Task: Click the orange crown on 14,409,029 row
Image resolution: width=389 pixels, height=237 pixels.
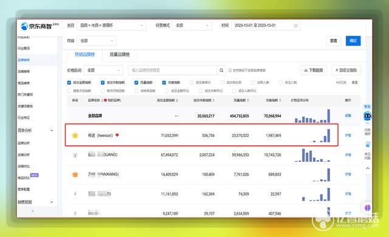Action: [75, 175]
